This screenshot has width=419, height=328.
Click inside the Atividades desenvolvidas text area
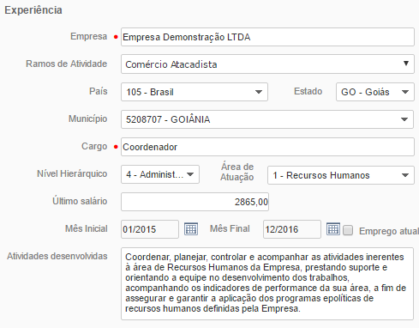click(267, 283)
